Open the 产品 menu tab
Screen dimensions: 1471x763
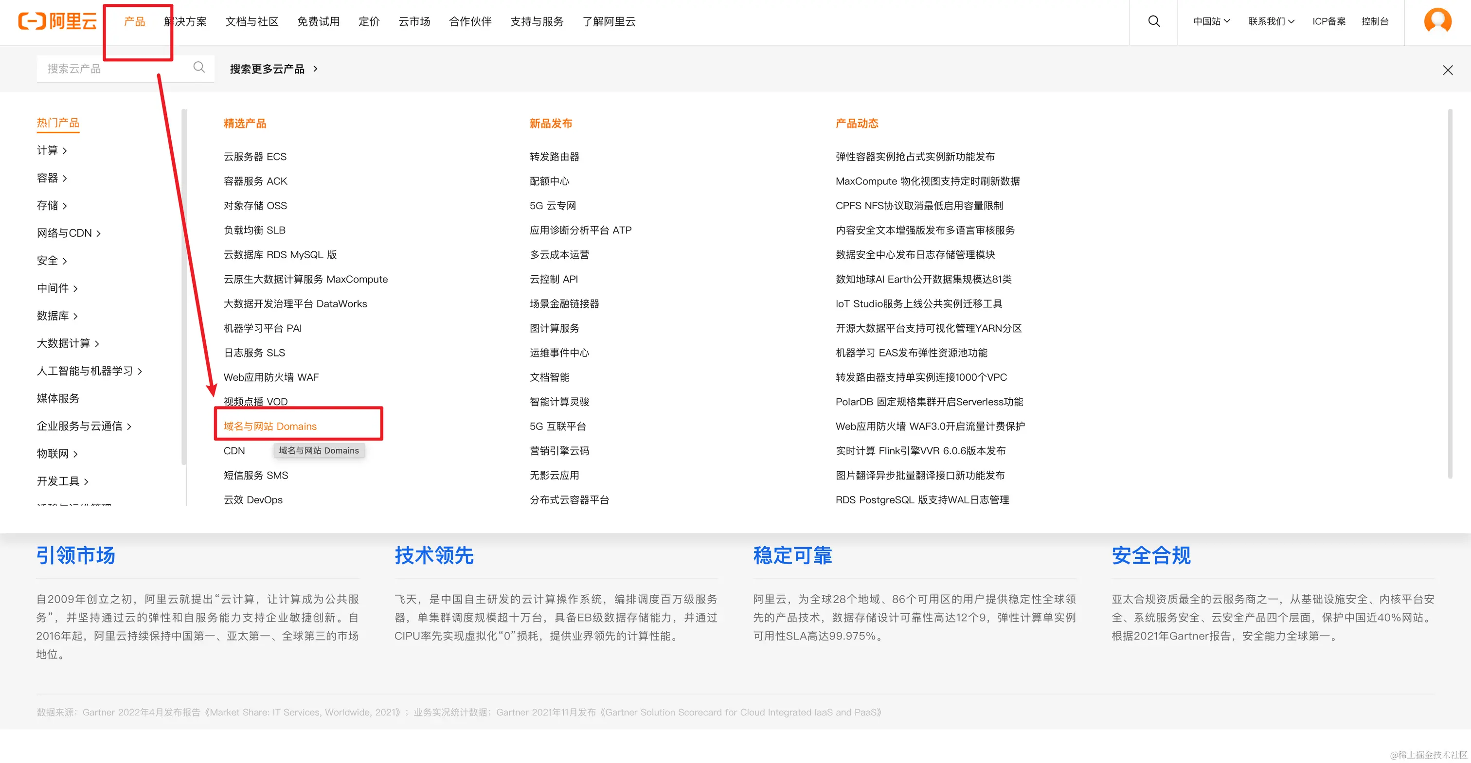click(x=134, y=22)
